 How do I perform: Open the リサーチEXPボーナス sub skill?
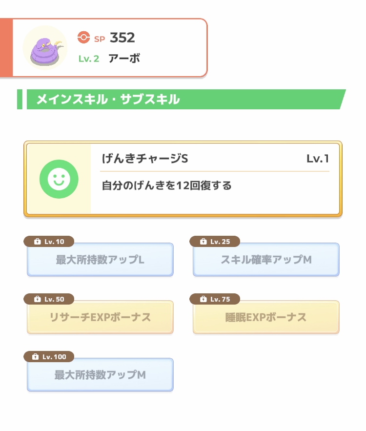(100, 317)
